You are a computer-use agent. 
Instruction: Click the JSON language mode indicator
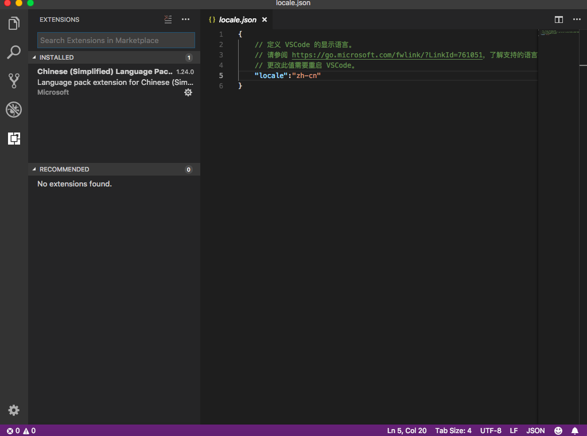click(535, 430)
